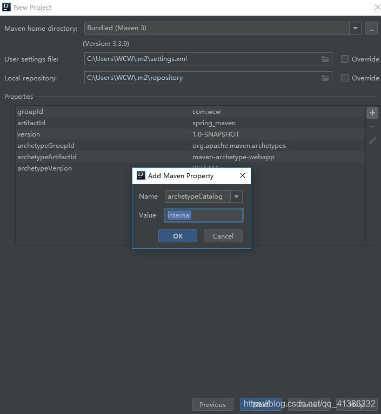Expand the Name combo box arrow
Image resolution: width=381 pixels, height=414 pixels.
click(x=236, y=196)
